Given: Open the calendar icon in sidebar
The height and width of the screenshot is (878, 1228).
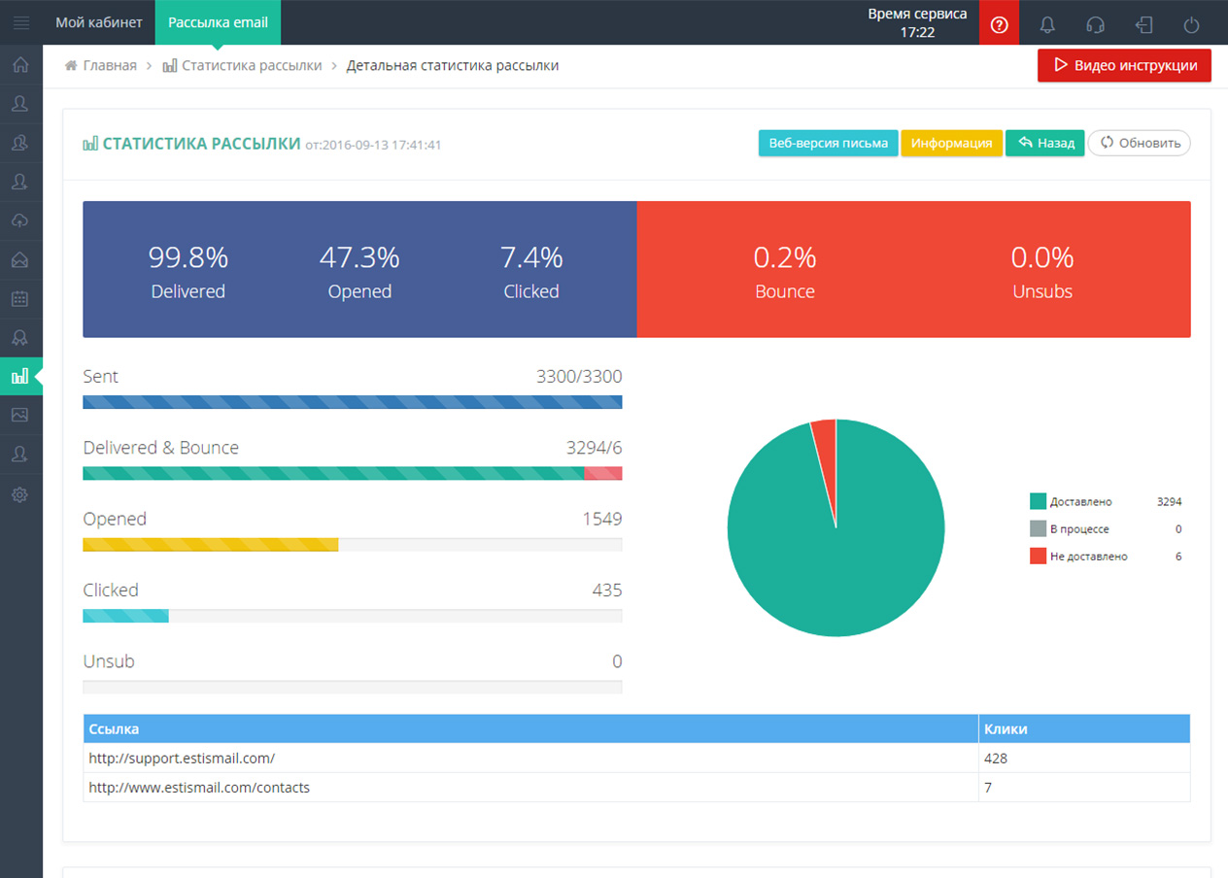Looking at the screenshot, I should 20,298.
